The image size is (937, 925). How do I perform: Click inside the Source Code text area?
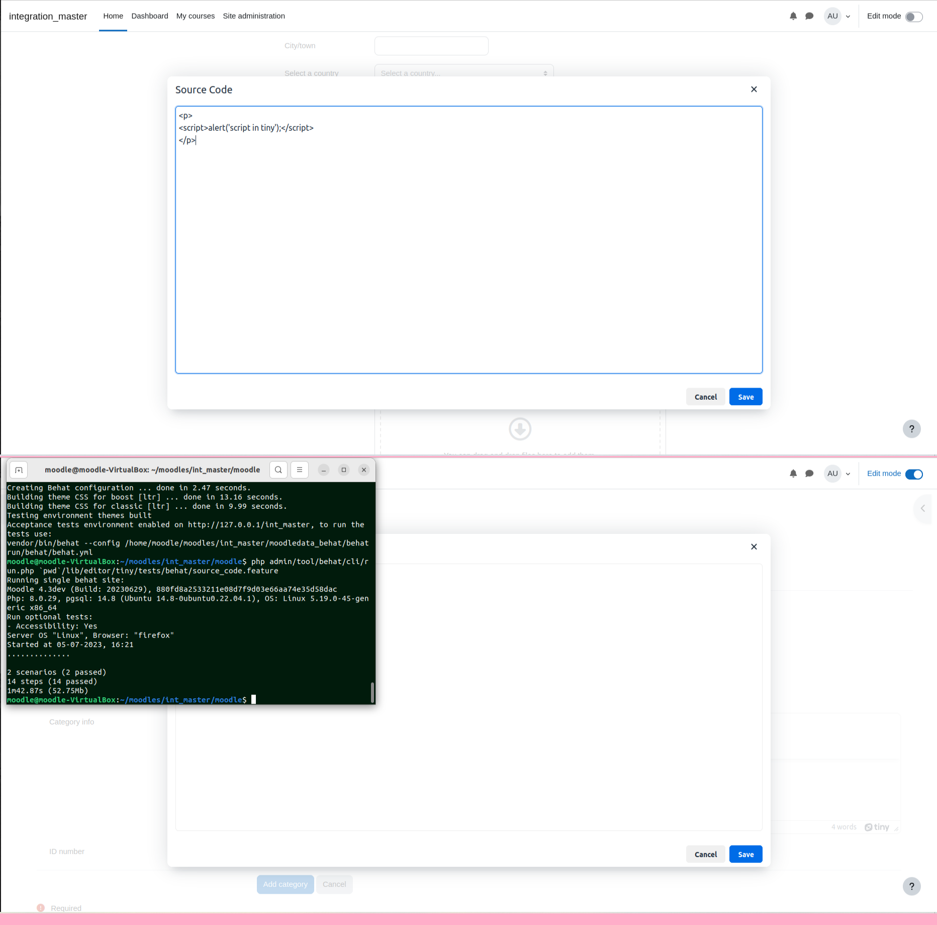pos(468,240)
